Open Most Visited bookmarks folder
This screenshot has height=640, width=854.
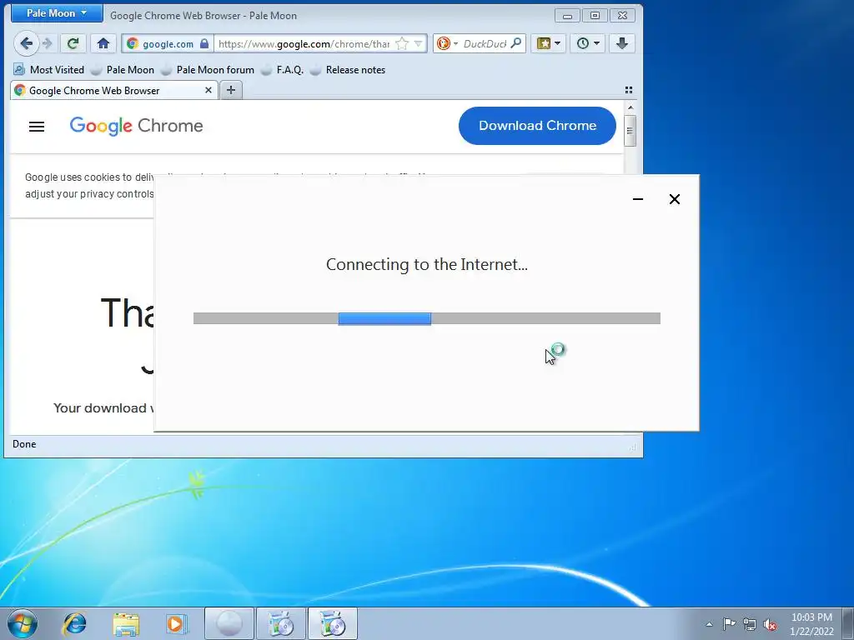point(48,70)
